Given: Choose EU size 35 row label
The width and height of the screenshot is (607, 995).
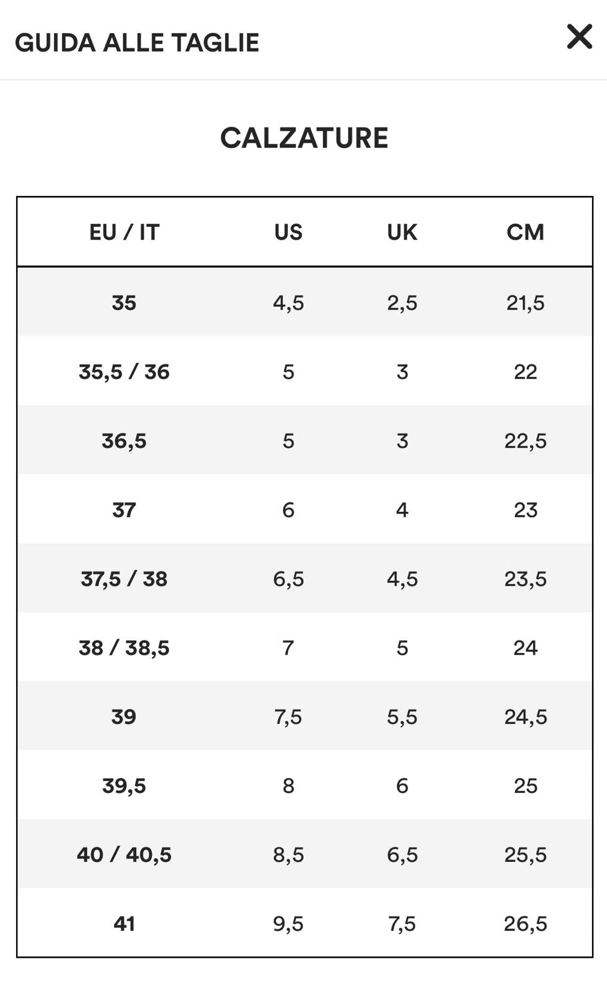Looking at the screenshot, I should click(x=124, y=303).
